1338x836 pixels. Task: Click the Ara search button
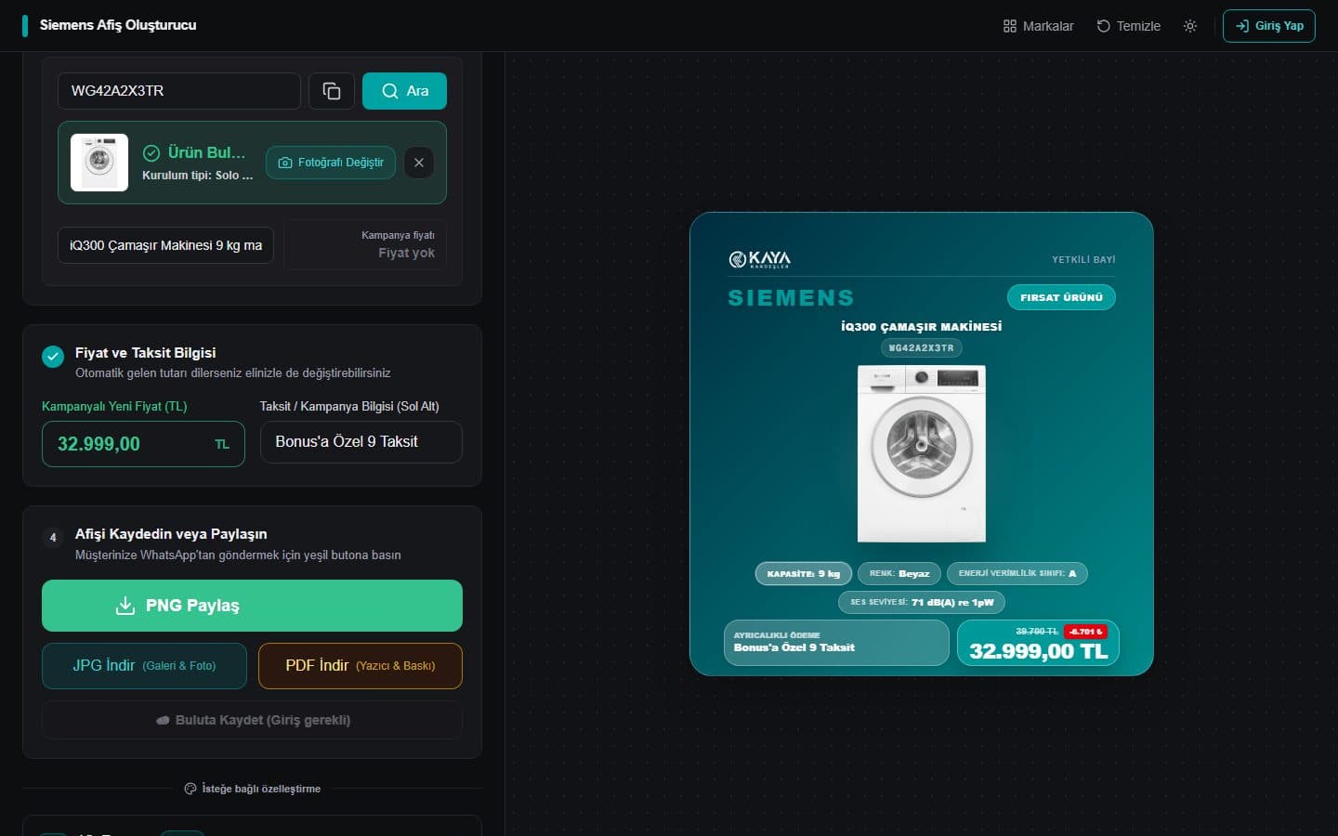click(x=404, y=91)
